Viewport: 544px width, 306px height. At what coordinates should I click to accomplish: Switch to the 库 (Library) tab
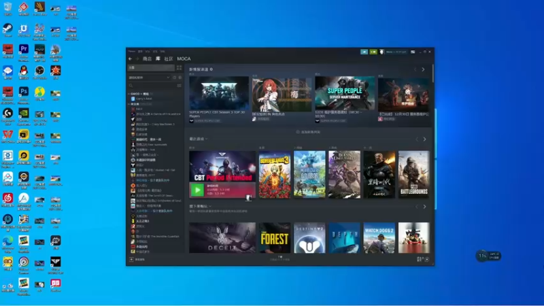point(158,58)
